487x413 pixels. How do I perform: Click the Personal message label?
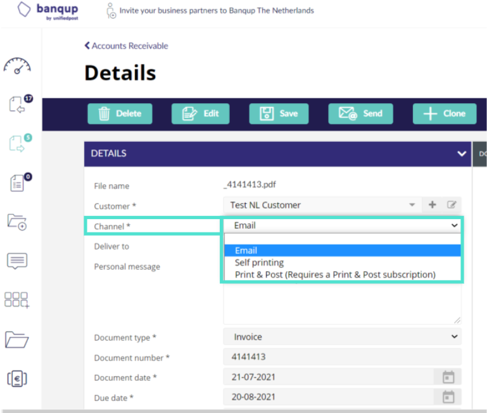(127, 267)
